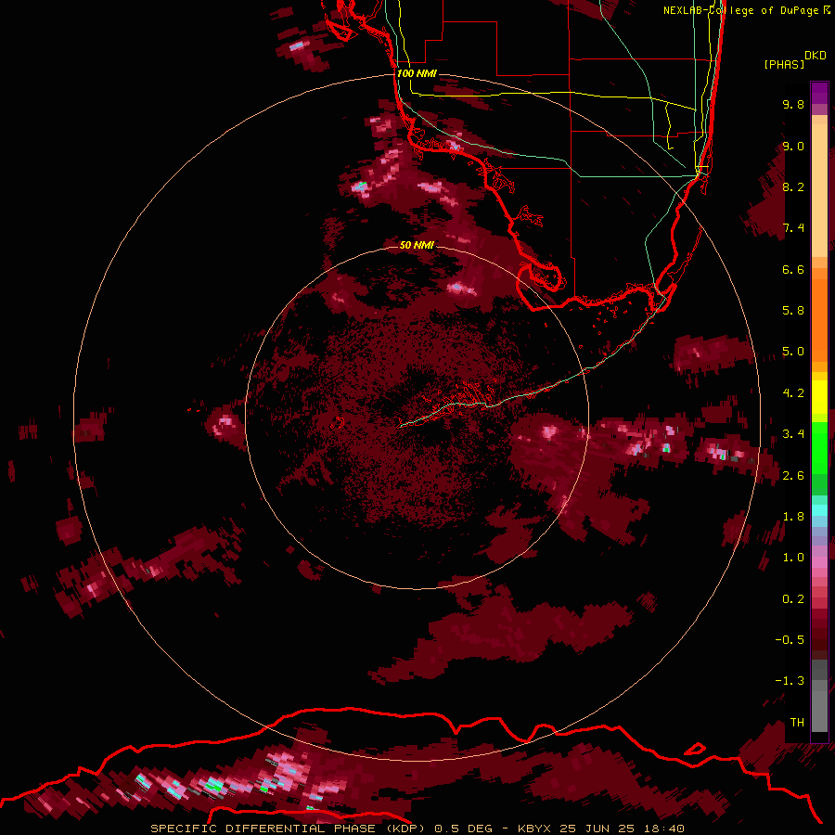Image resolution: width=835 pixels, height=835 pixels.
Task: Click the "50 NMI" range ring label
Action: tap(417, 245)
